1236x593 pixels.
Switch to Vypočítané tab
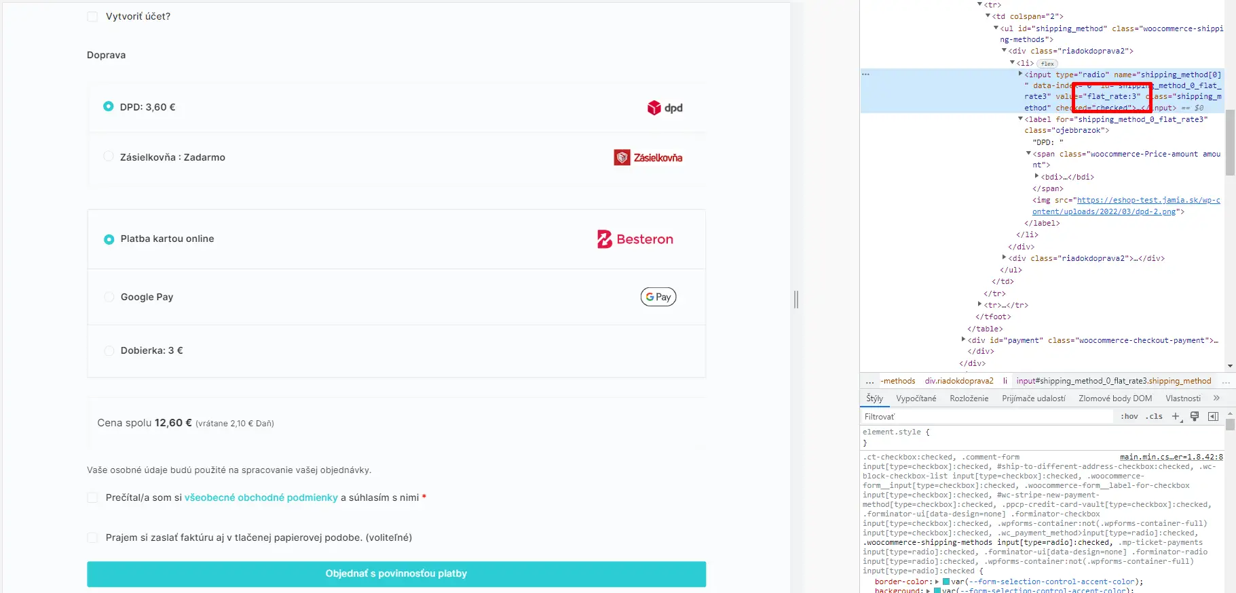(916, 398)
